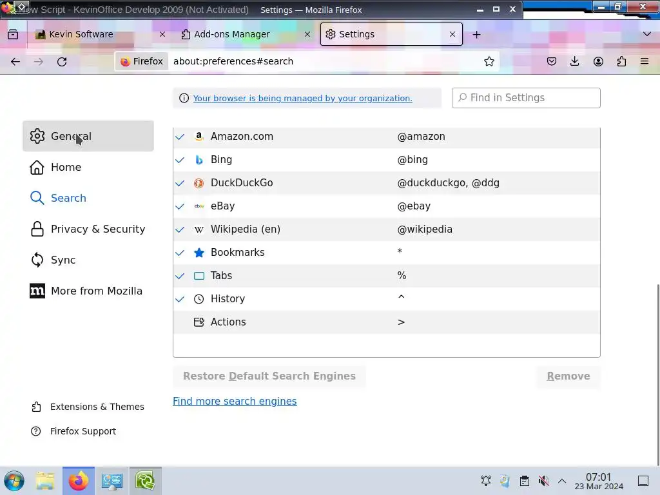The image size is (660, 495).
Task: Open browser managed by organization link
Action: (303, 98)
